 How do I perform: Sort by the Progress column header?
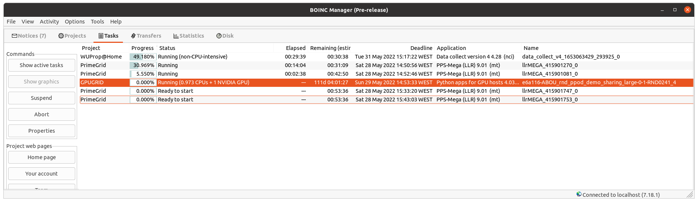coord(143,48)
